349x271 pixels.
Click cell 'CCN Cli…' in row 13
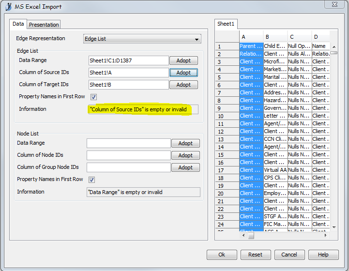[275, 139]
